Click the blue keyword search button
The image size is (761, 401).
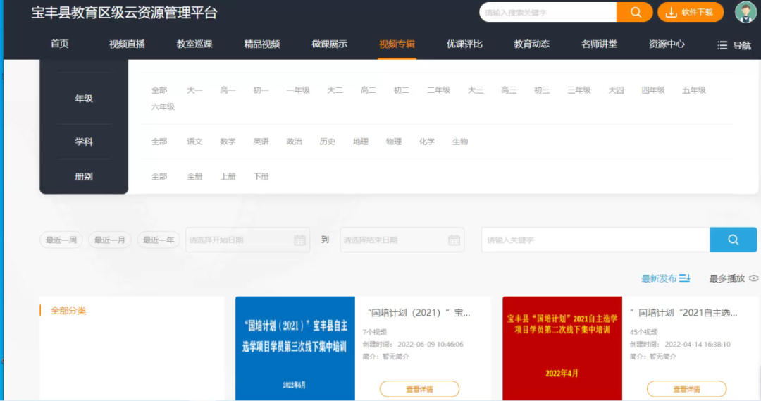pyautogui.click(x=733, y=240)
